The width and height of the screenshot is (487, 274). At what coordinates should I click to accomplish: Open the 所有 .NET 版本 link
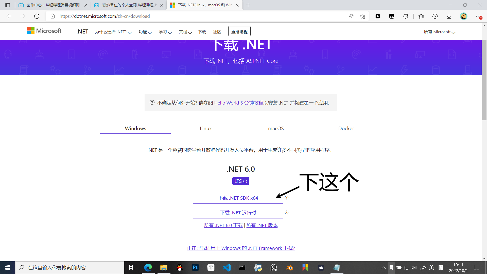262,225
